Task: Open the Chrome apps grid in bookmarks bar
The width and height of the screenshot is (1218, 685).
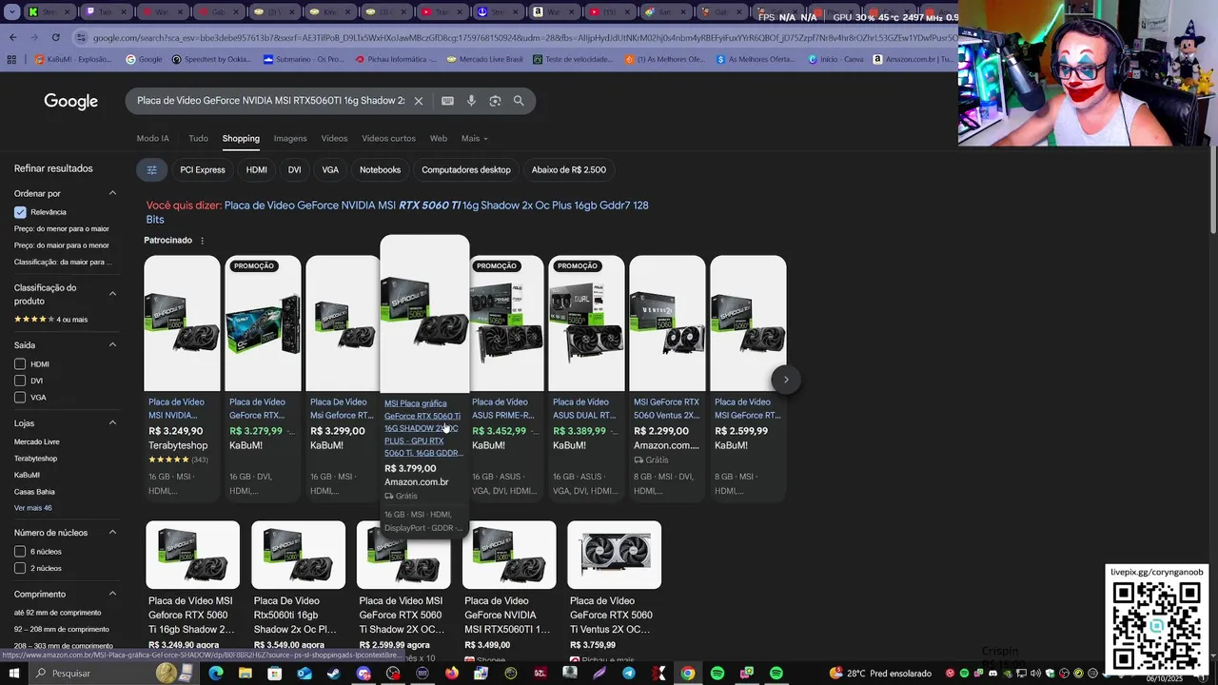Action: (11, 59)
